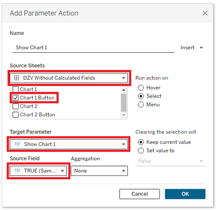The width and height of the screenshot is (216, 210).
Task: Click the scroll down arrow in sheet list
Action: [124, 115]
